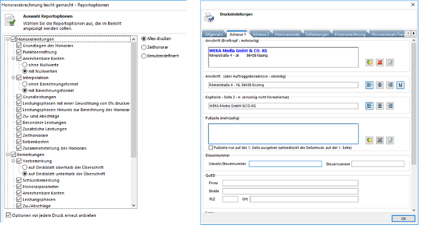Viewport: 428px width, 227px height.
Task: Click the GoBD Ort field
Action: pos(304,199)
